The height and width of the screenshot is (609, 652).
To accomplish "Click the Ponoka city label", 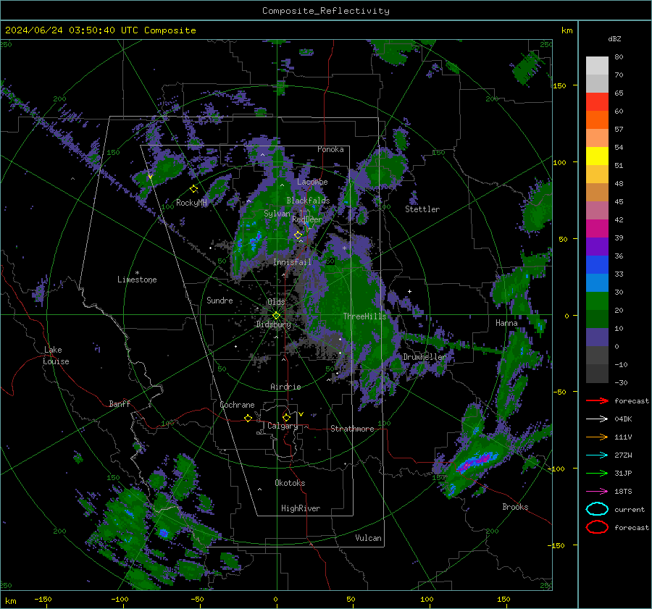I will pyautogui.click(x=330, y=149).
